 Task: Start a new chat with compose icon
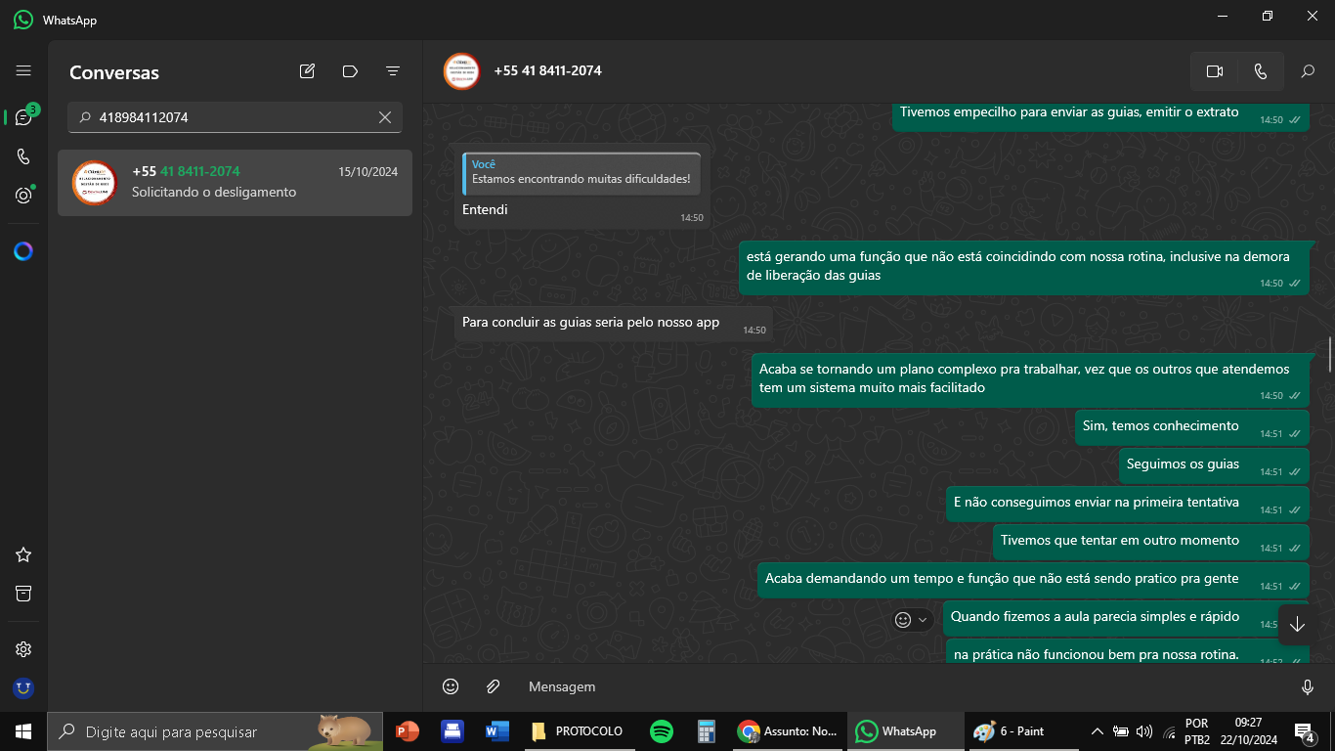pos(307,71)
